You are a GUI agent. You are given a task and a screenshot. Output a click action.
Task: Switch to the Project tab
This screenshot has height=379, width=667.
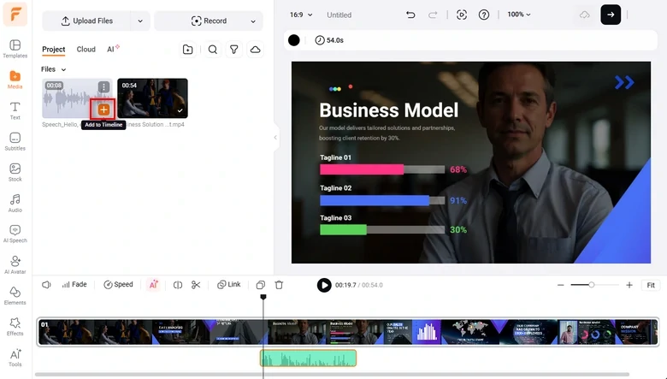54,50
